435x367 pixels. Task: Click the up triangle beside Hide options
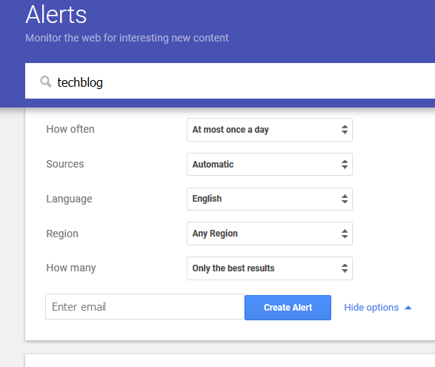(x=408, y=308)
